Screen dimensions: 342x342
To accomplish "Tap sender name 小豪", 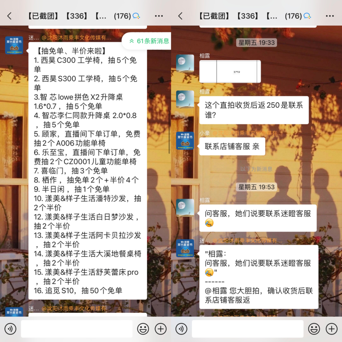I will pyautogui.click(x=205, y=133).
